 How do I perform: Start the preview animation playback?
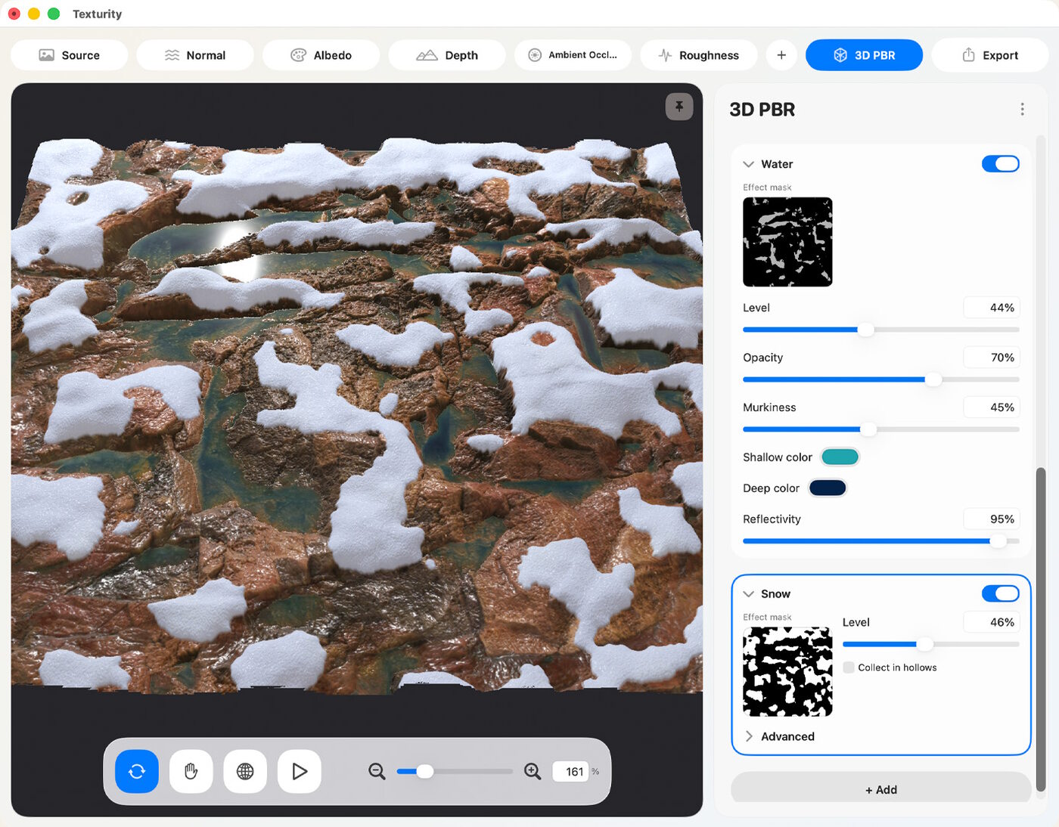[x=300, y=771]
